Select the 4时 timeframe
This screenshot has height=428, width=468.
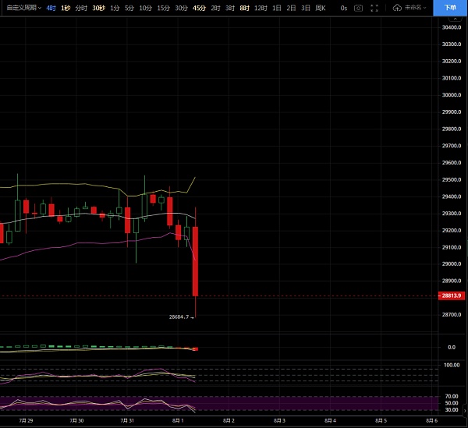pos(51,8)
